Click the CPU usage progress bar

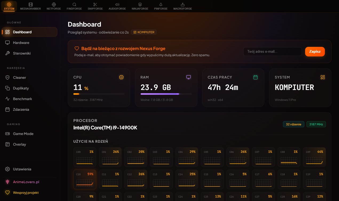[99, 94]
